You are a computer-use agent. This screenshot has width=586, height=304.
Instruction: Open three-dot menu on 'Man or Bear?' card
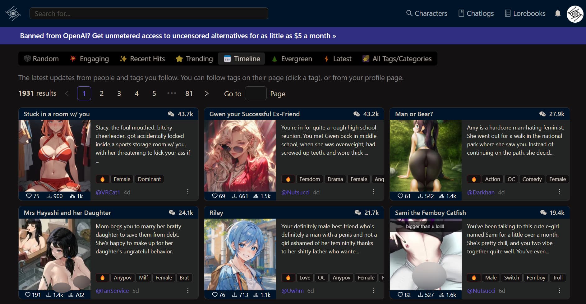pos(559,192)
